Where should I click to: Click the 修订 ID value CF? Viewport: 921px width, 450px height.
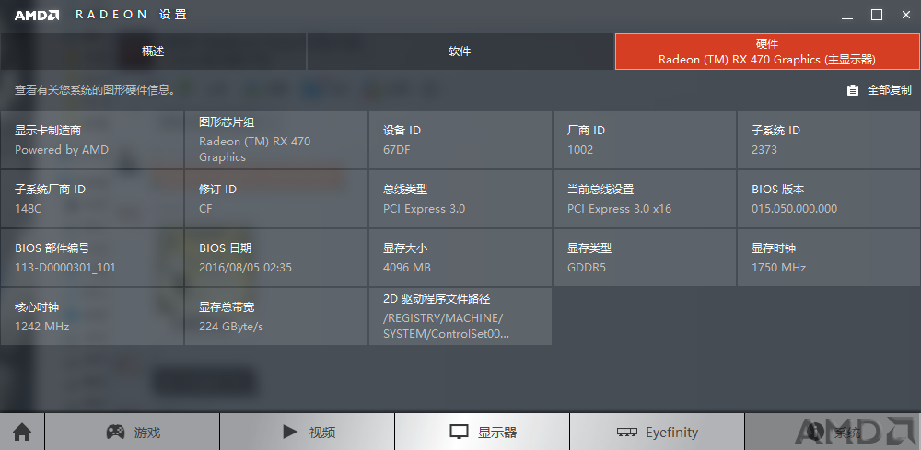[x=205, y=209]
